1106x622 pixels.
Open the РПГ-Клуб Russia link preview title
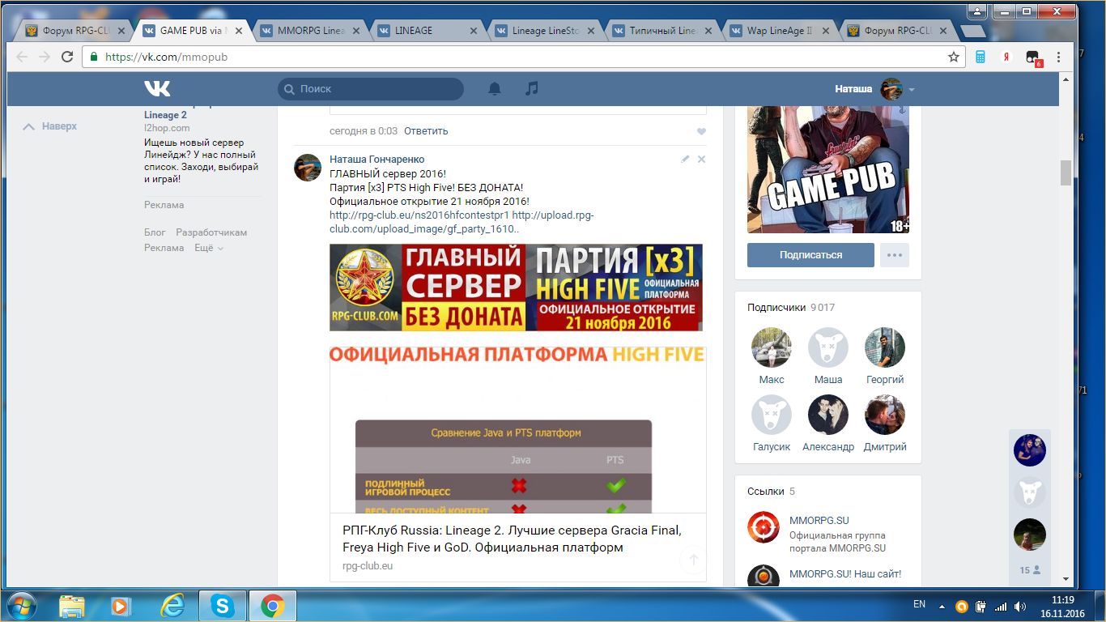click(512, 539)
